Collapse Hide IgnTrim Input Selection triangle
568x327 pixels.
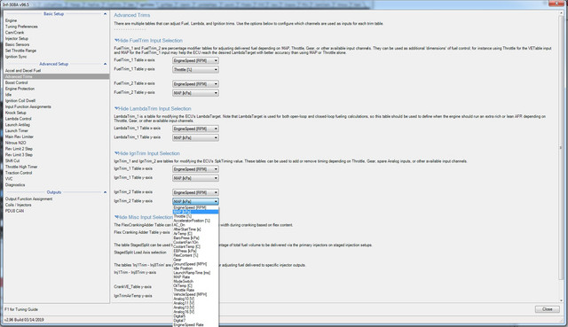point(116,153)
